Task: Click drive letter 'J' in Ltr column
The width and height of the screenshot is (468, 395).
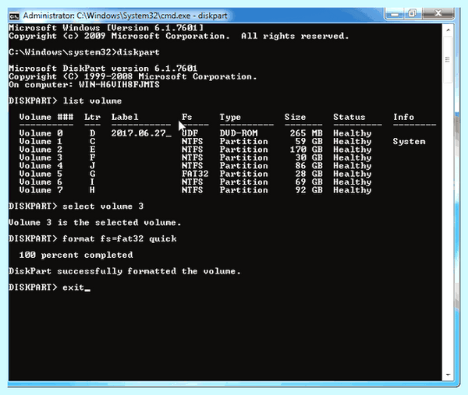Action: tap(93, 165)
